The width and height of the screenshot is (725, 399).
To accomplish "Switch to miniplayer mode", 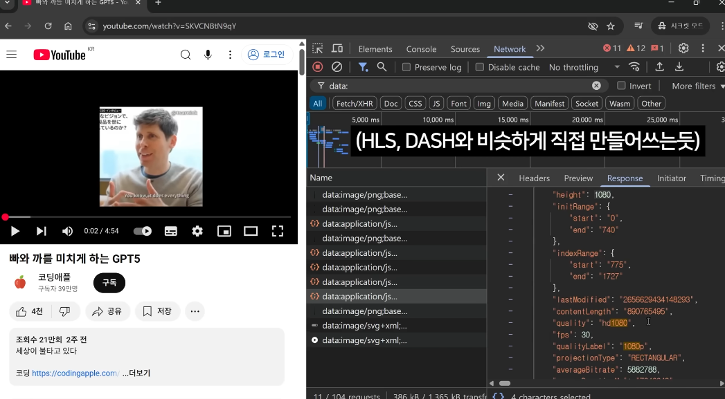I will (x=224, y=231).
